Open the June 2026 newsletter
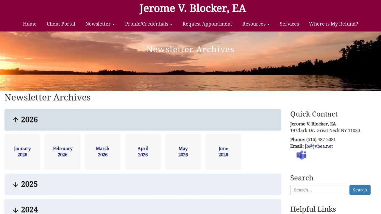The image size is (381, 214). click(223, 152)
